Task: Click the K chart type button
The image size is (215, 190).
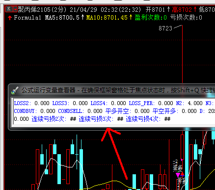Action: pyautogui.click(x=9, y=9)
